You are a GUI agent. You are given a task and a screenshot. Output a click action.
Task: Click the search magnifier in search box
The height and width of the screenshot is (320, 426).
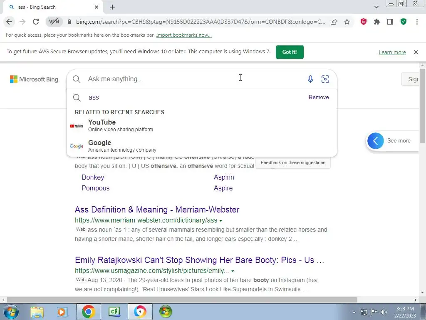pos(77,79)
